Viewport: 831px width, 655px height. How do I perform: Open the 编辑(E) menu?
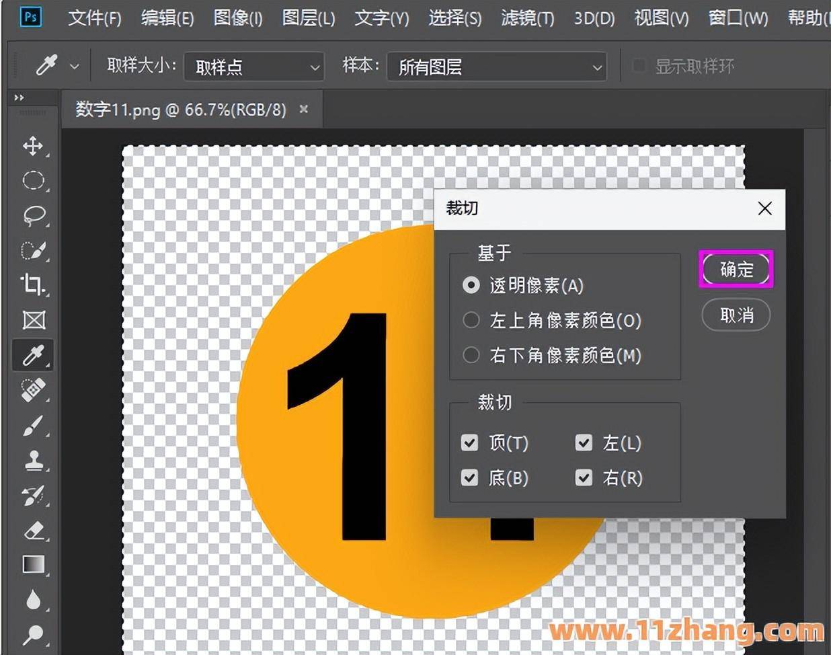[167, 17]
